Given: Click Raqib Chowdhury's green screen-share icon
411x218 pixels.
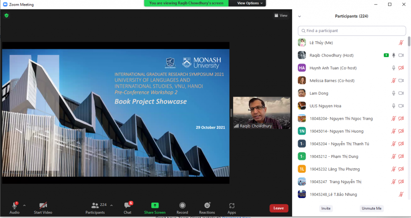Looking at the screenshot, I should tap(386, 55).
